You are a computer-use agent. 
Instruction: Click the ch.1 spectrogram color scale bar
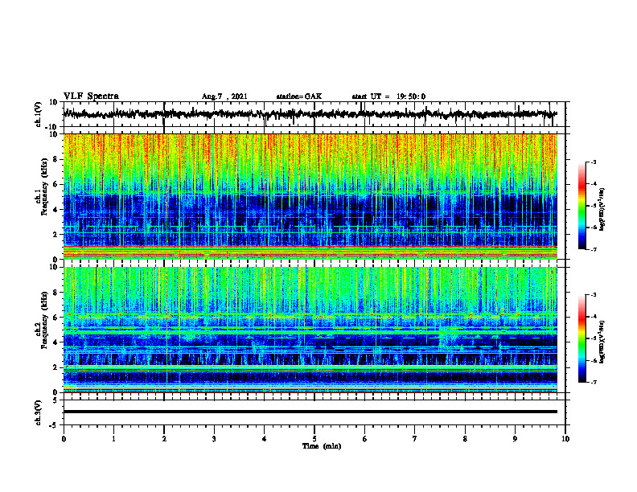[582, 206]
